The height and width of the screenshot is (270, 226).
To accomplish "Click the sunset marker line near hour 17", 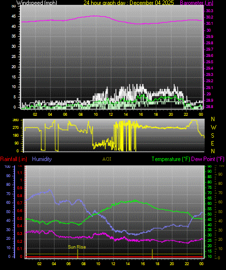I will (152, 254).
